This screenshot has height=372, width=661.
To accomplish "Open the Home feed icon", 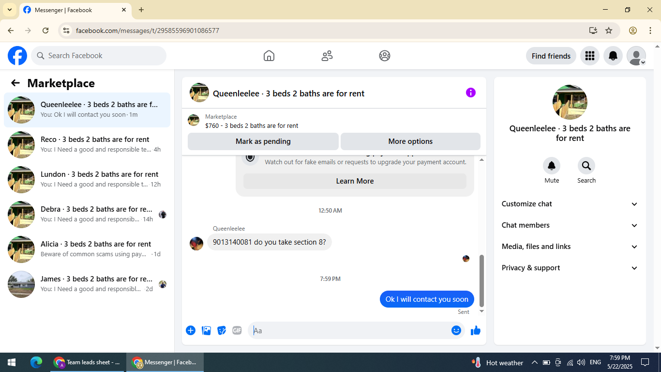I will click(x=269, y=56).
